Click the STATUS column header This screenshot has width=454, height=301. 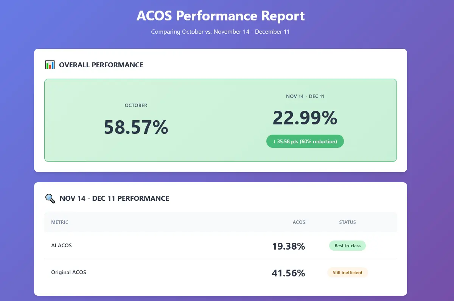click(x=347, y=222)
